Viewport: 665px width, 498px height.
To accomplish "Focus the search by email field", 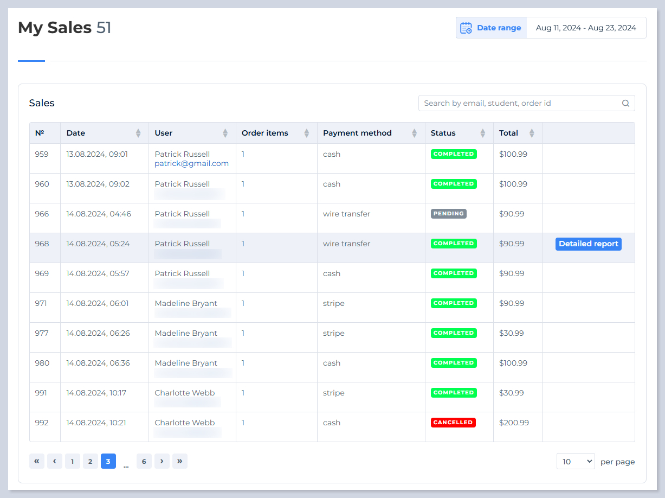I will click(x=520, y=103).
